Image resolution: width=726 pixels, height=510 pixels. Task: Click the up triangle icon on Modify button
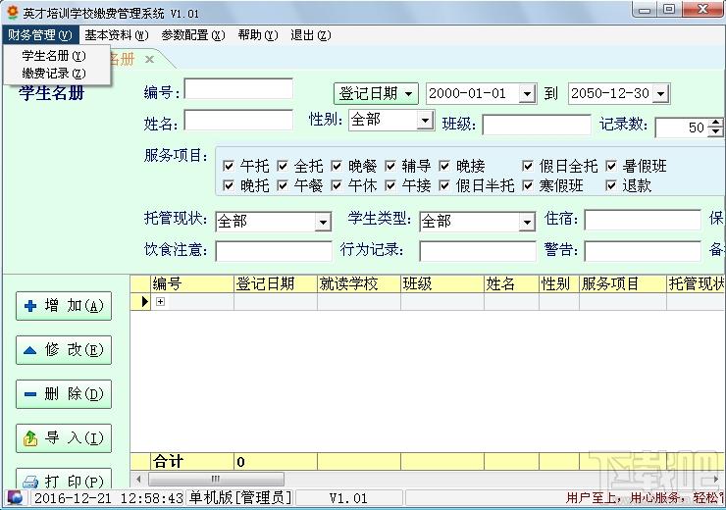tap(30, 350)
